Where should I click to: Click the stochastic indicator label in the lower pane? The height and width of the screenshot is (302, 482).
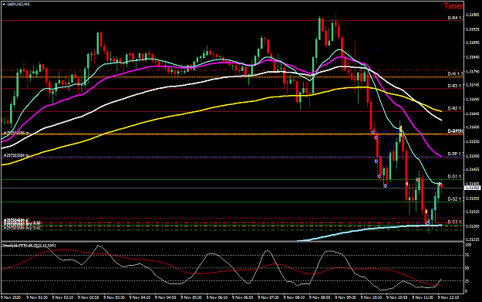(x=29, y=246)
